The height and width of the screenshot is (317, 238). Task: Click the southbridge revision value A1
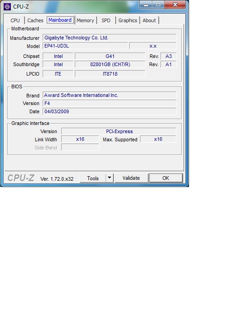[168, 64]
